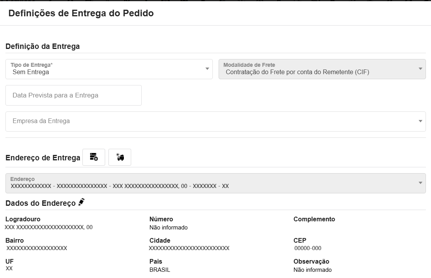This screenshot has width=431, height=278.
Task: Click the Tipo de Entrega dropdown chevron
Action: point(207,69)
